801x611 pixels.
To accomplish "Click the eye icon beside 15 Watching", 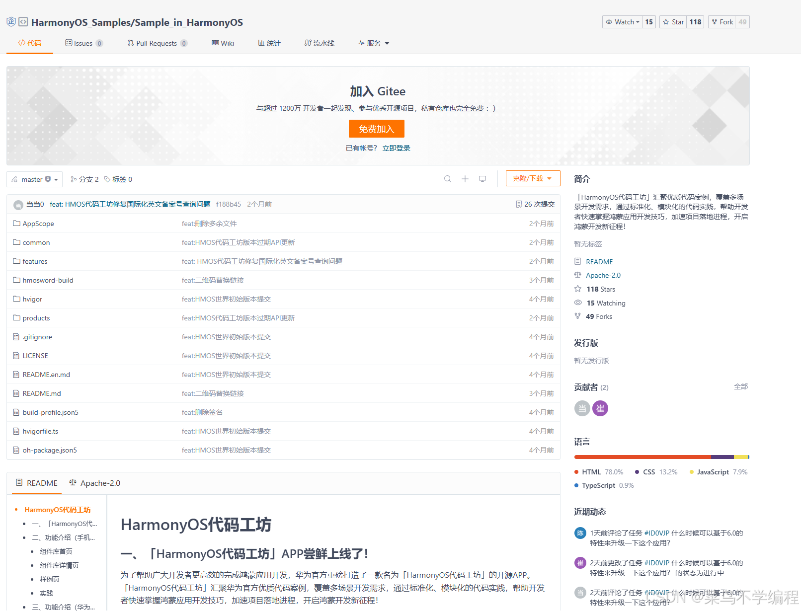I will 578,303.
